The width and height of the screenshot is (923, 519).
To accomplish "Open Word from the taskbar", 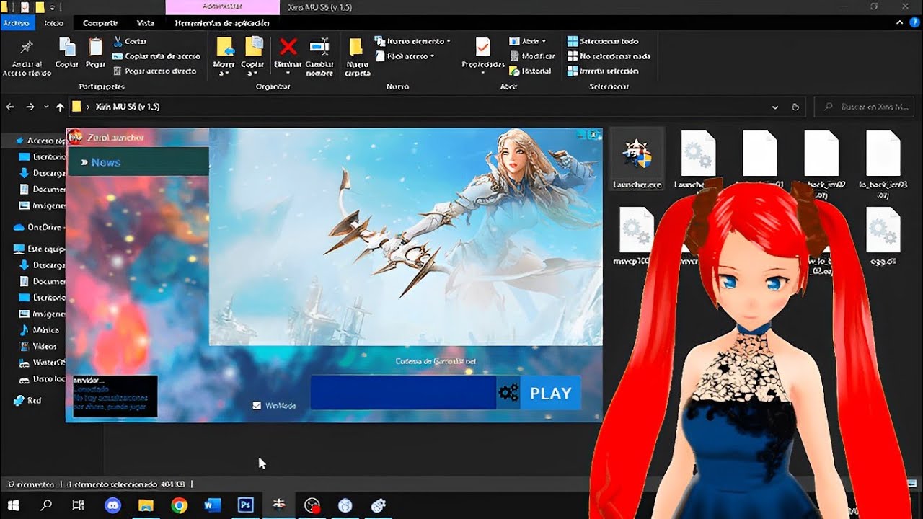I will click(212, 505).
